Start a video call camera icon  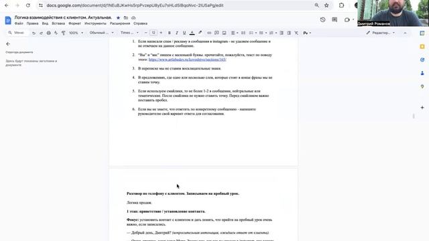pyautogui.click(x=347, y=19)
